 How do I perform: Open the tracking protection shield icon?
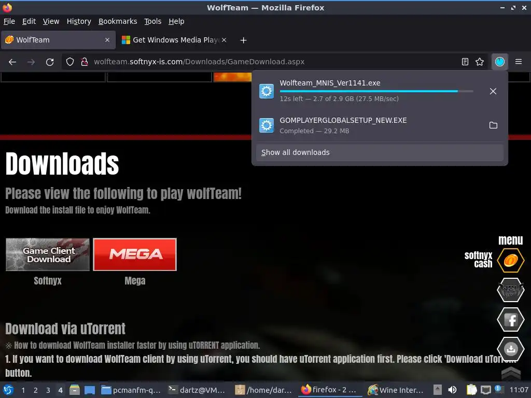click(70, 62)
